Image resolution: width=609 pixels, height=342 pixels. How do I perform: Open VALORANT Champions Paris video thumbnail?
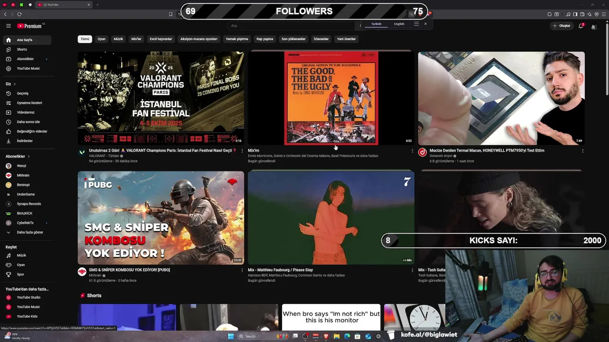tap(161, 98)
